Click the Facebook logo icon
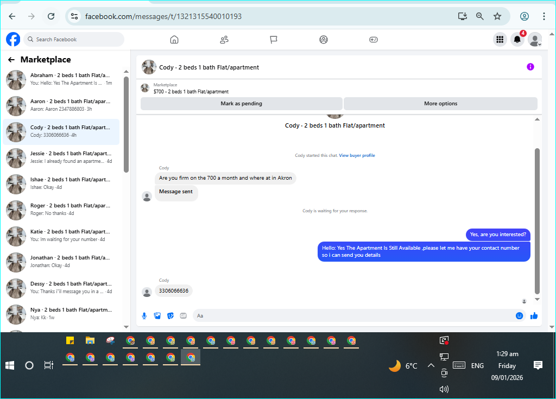556x399 pixels. tap(13, 40)
